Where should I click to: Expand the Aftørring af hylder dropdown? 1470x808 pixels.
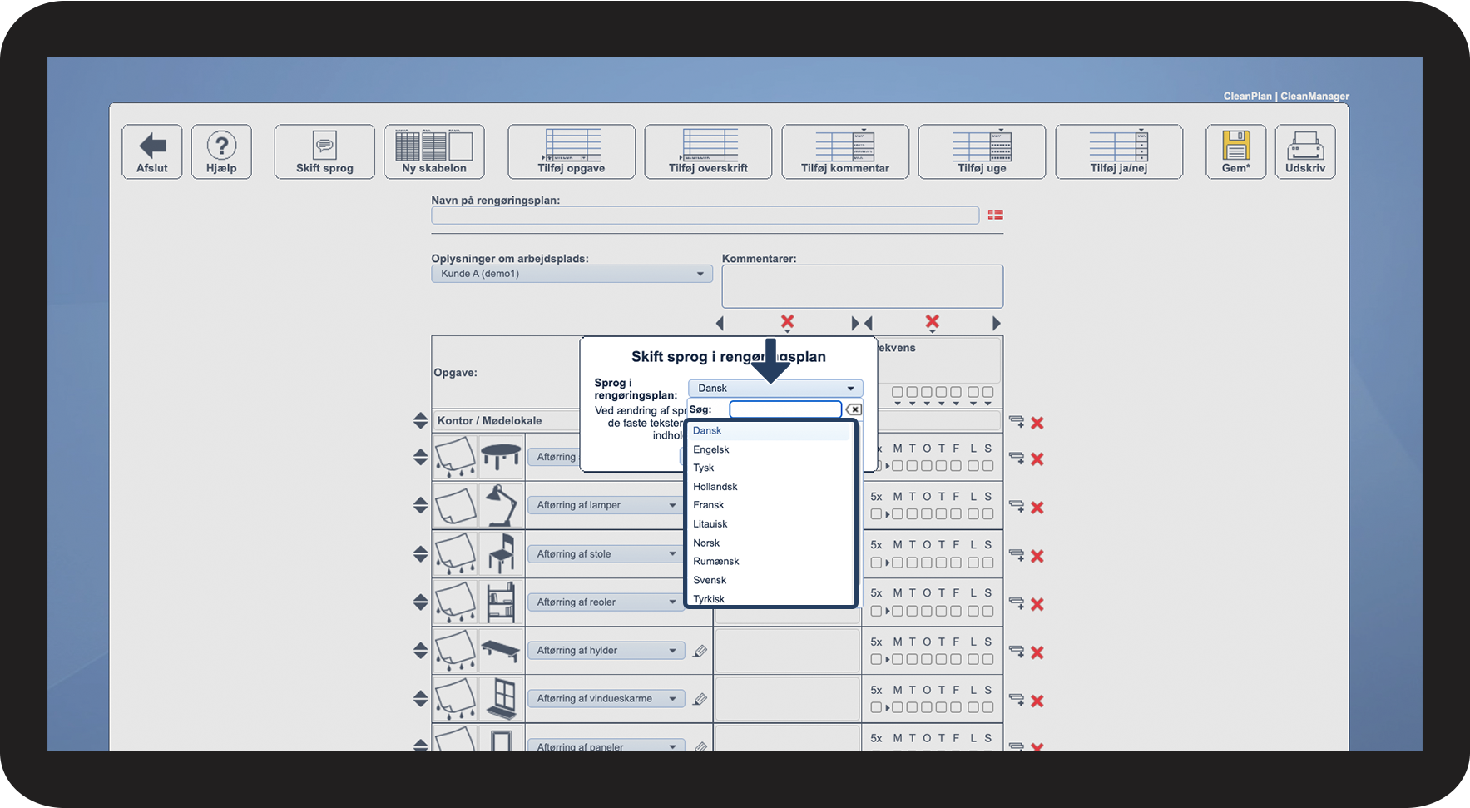(x=606, y=651)
